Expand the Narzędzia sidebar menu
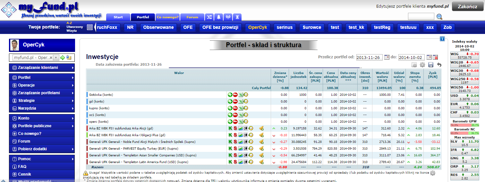Image resolution: width=485 pixels, height=182 pixels. coord(42,108)
